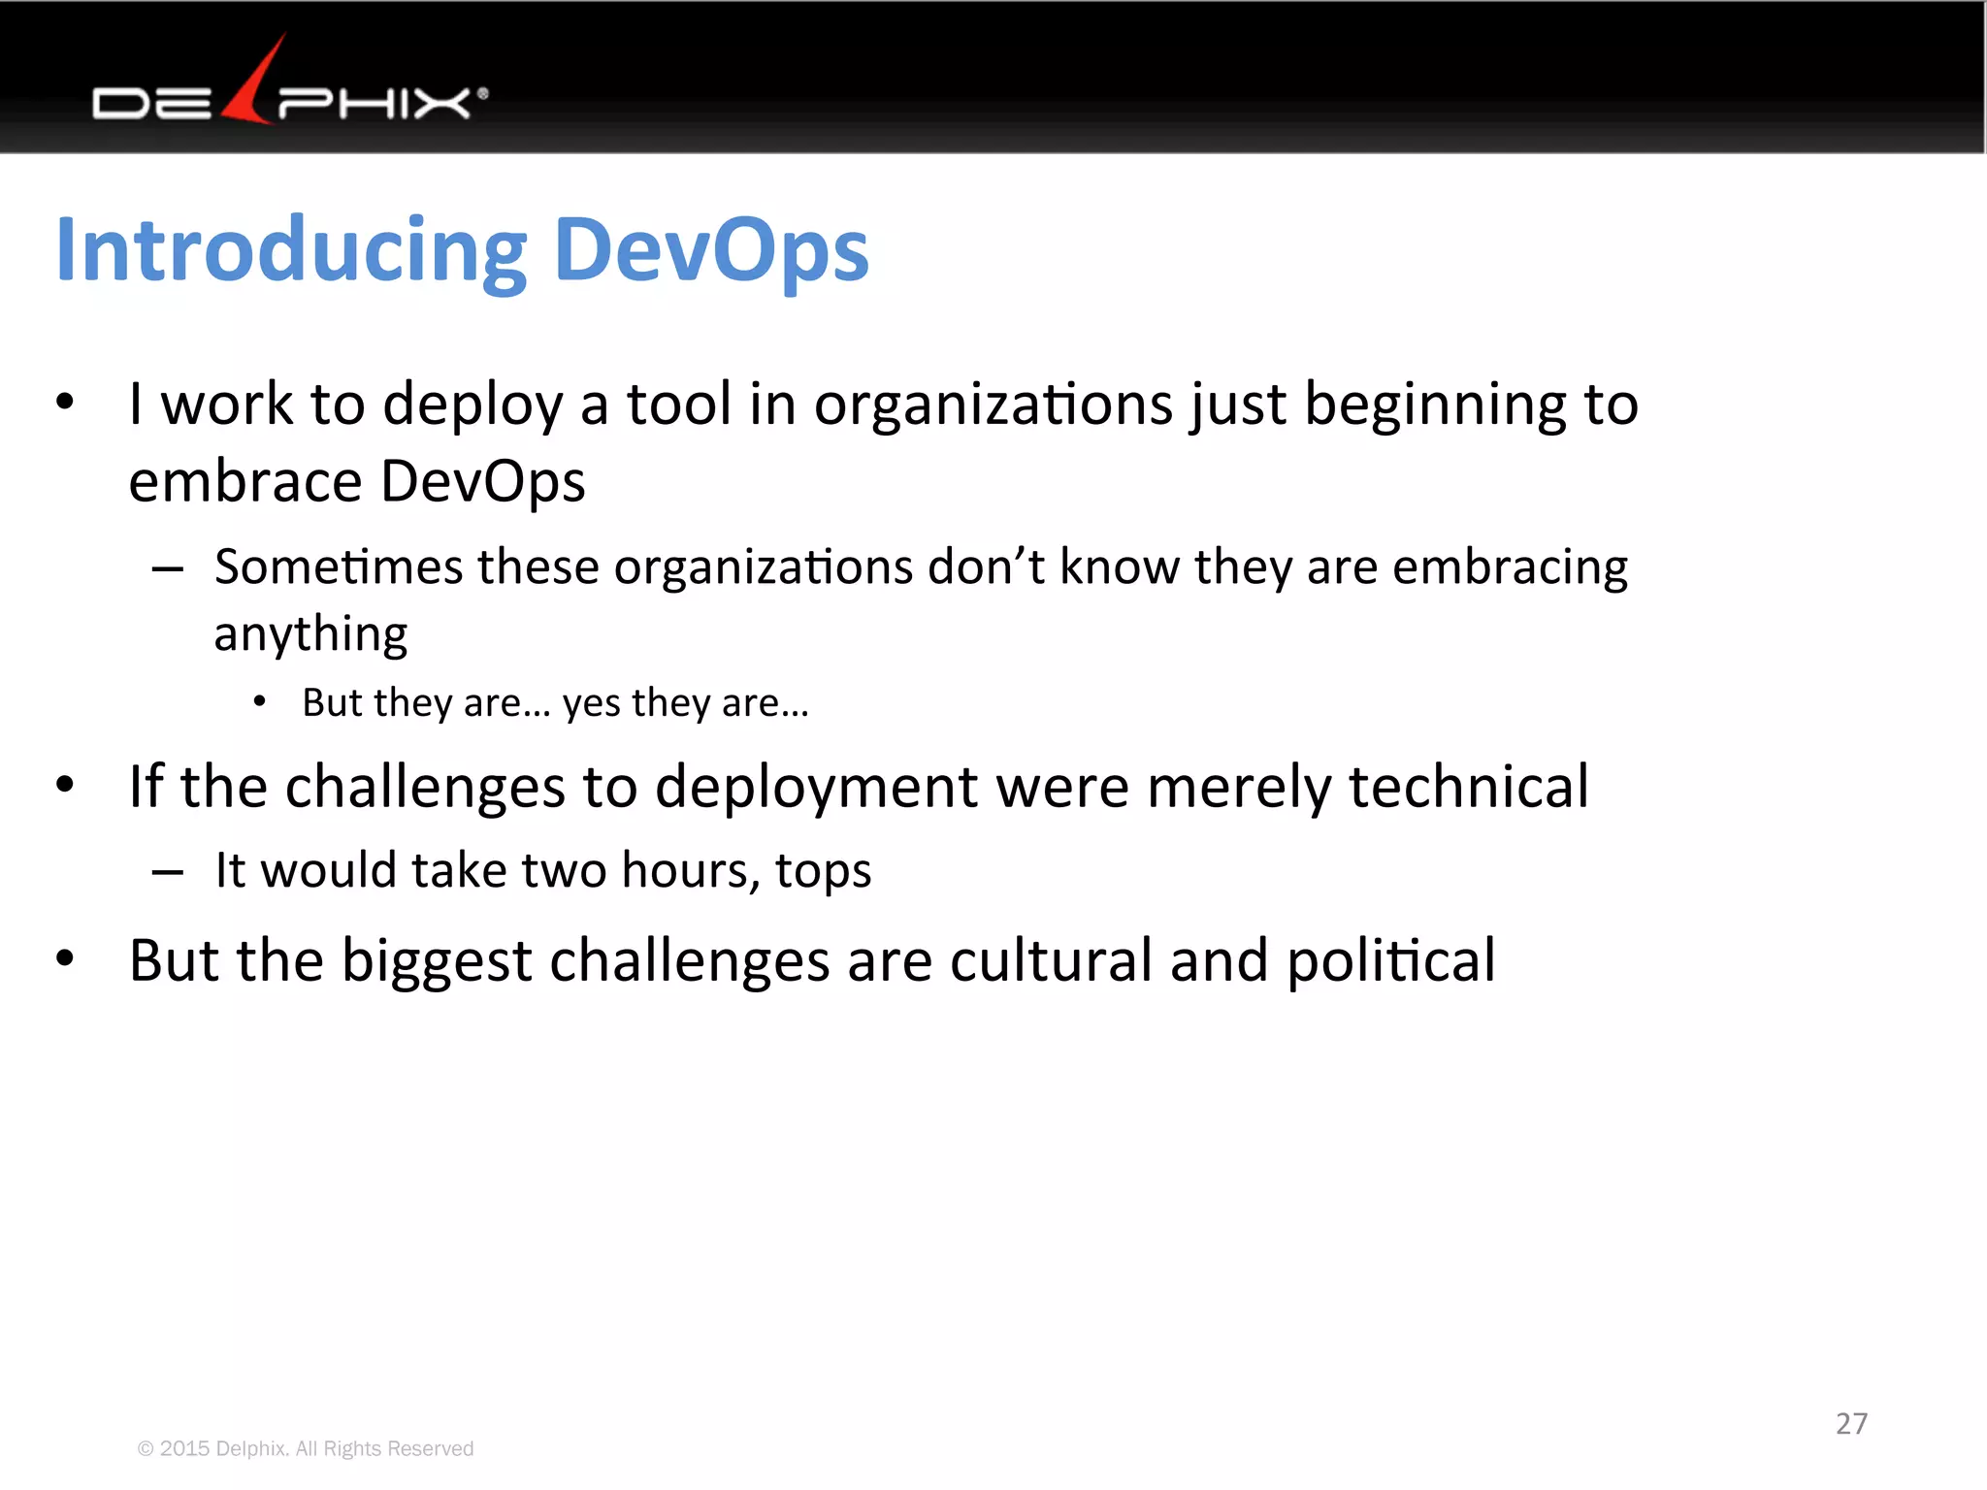
Task: Click the slide number 27
Action: point(1851,1423)
